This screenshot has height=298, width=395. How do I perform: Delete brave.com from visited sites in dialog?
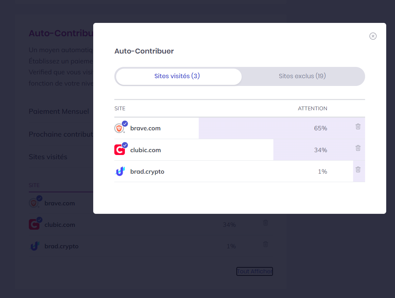358,126
